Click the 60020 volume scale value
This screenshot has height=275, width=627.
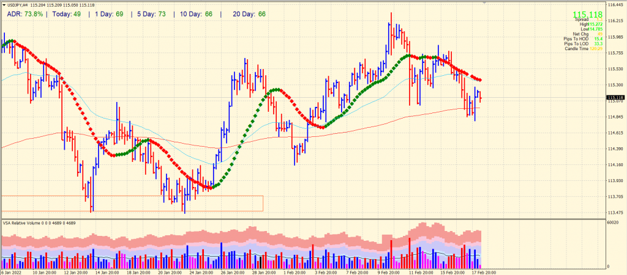click(612, 222)
